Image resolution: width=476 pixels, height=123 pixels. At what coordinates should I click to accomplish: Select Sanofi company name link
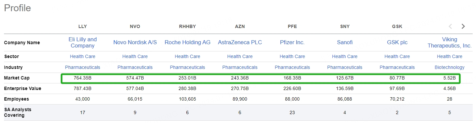click(345, 43)
